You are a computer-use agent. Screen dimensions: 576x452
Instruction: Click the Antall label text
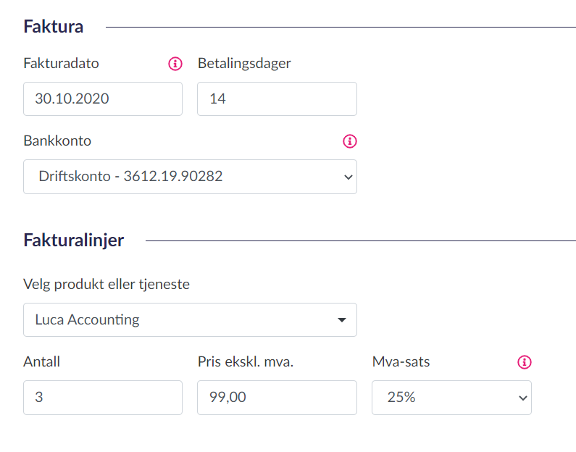point(42,361)
